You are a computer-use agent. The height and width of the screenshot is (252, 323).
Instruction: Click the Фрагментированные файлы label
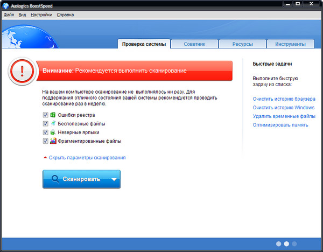pos(89,141)
